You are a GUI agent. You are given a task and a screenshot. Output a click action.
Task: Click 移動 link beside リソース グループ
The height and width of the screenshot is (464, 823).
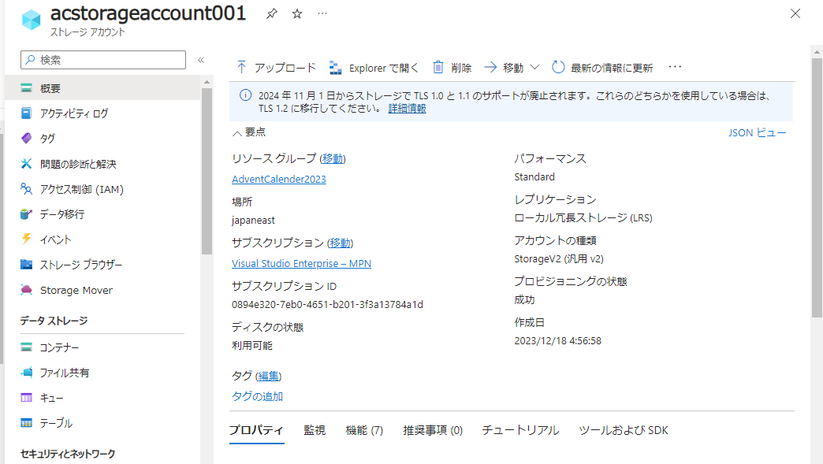tap(333, 158)
